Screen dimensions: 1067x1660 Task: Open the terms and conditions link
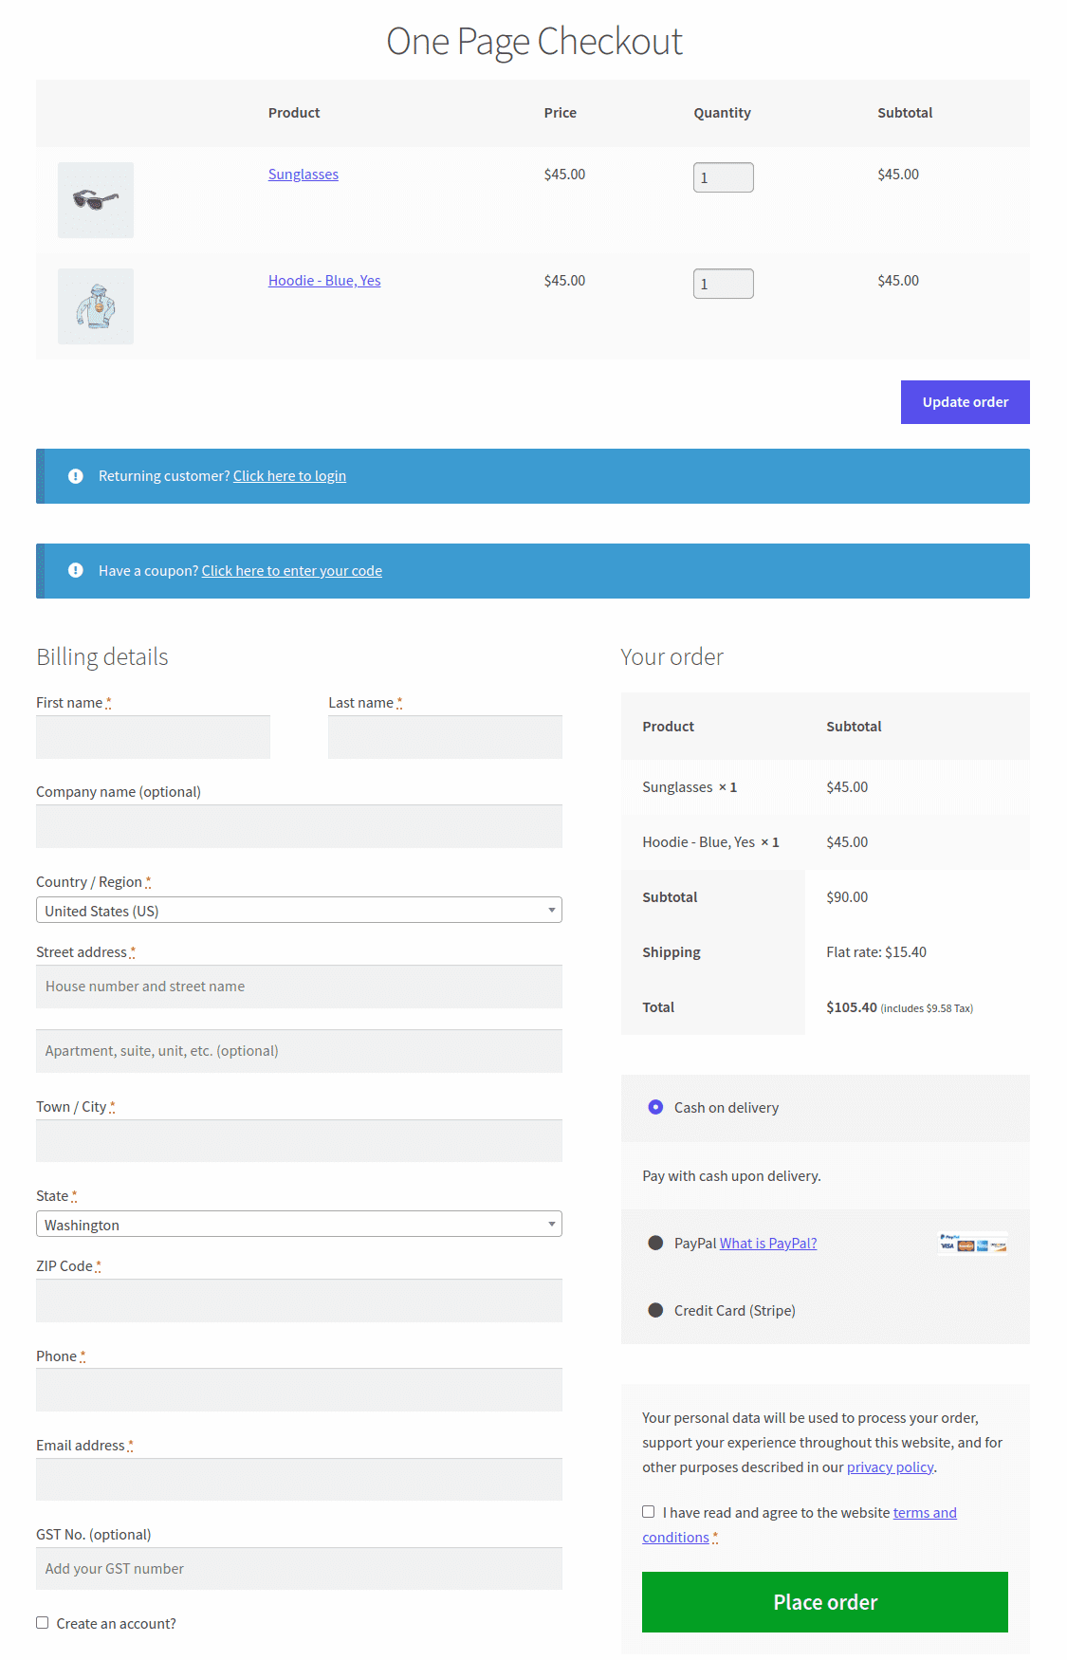(x=800, y=1525)
